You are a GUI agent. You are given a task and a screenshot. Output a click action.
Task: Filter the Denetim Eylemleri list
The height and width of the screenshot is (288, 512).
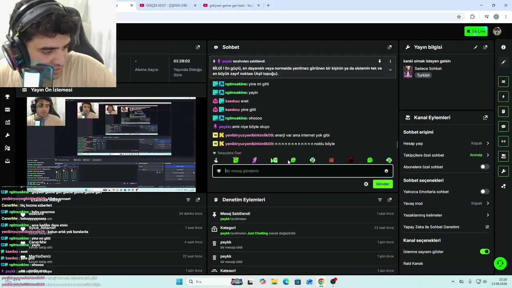pyautogui.click(x=380, y=200)
